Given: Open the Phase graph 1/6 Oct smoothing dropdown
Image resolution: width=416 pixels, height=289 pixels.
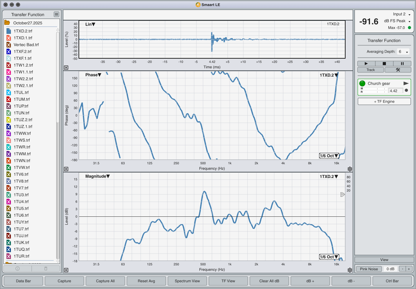Looking at the screenshot, I should pyautogui.click(x=329, y=156).
